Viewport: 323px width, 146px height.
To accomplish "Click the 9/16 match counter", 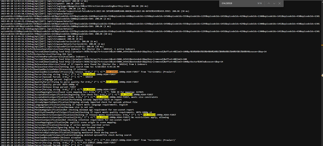I will point(260,3).
